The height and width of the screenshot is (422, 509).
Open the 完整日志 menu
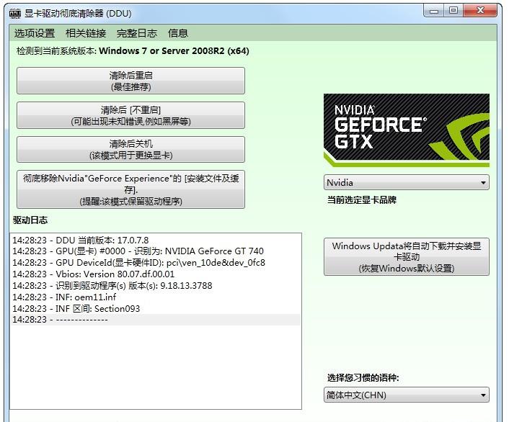click(x=137, y=33)
